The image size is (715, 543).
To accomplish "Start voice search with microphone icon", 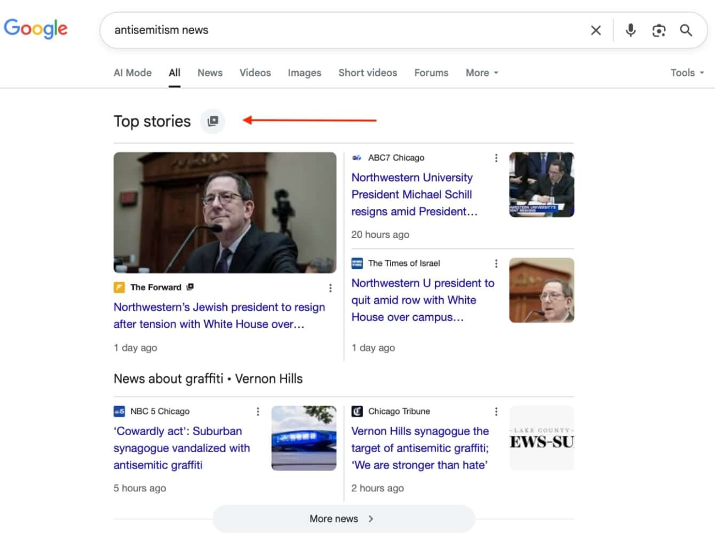I will (630, 30).
